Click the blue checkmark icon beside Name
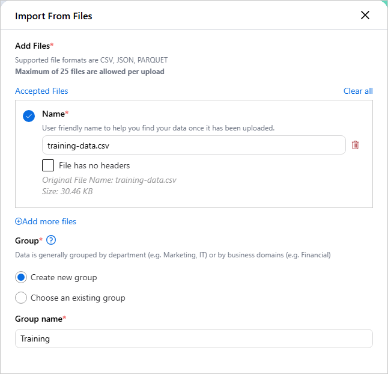 (x=29, y=116)
